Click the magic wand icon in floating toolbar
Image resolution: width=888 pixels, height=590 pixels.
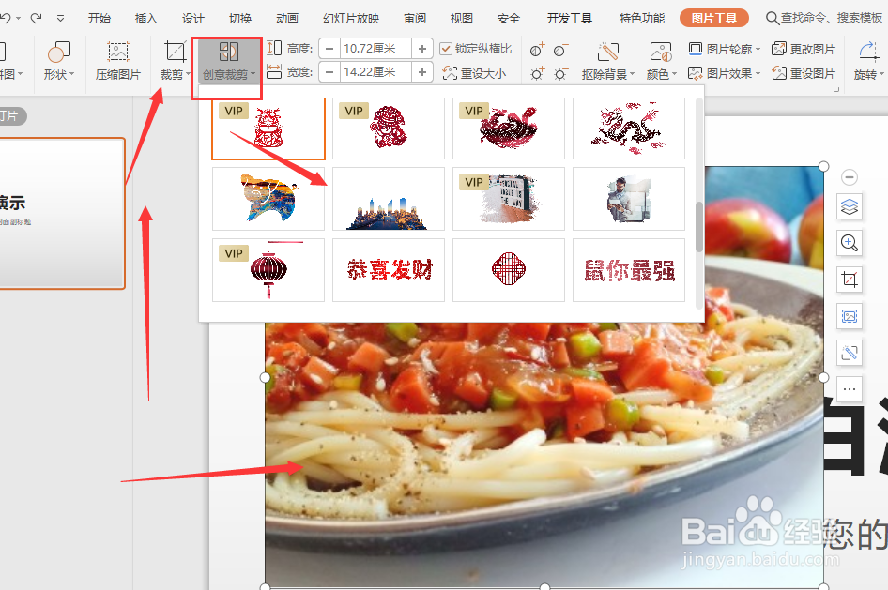point(849,353)
